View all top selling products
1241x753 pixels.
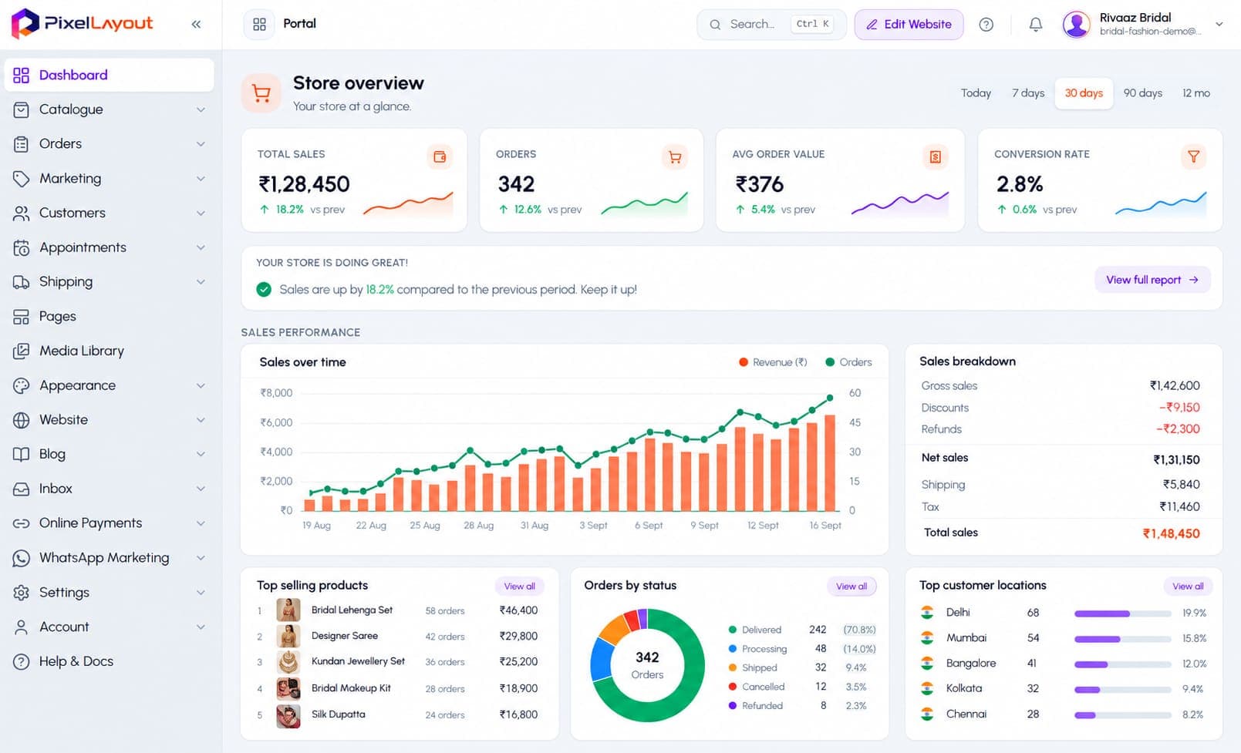tap(519, 587)
